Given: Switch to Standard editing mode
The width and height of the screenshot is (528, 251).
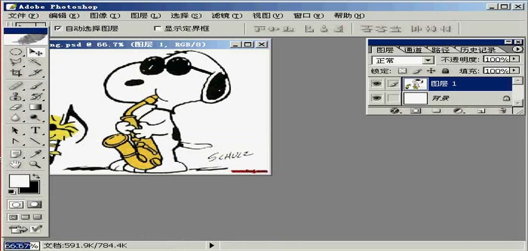Looking at the screenshot, I should [16, 205].
